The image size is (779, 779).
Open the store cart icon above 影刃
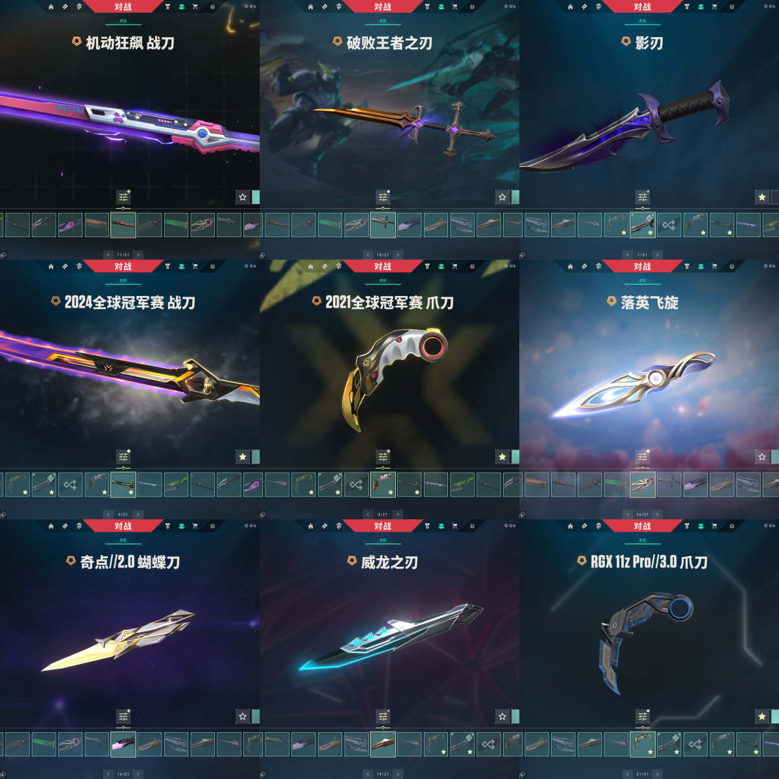(x=714, y=6)
